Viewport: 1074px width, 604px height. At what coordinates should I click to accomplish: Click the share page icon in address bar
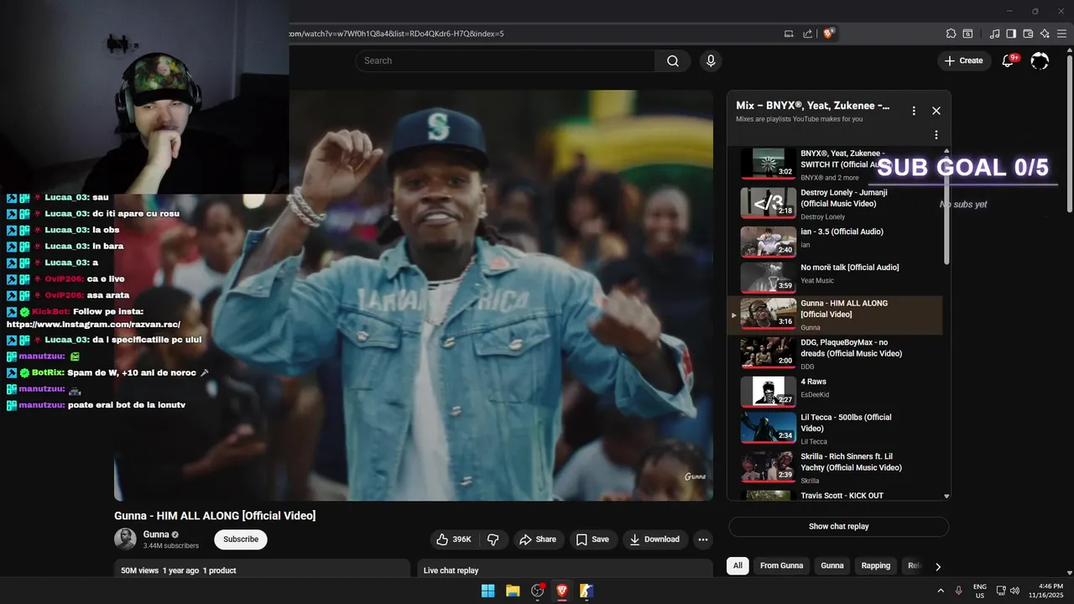click(x=807, y=34)
